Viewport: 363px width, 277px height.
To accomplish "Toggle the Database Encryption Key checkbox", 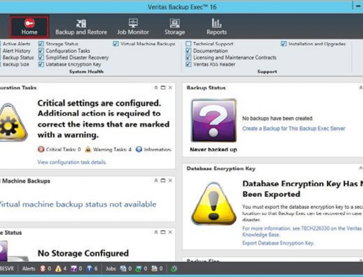I will (x=41, y=64).
